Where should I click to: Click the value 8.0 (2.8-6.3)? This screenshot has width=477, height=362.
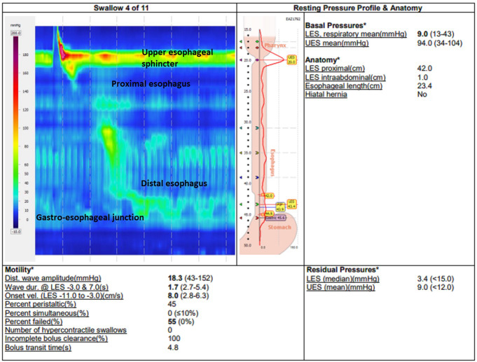pos(188,295)
